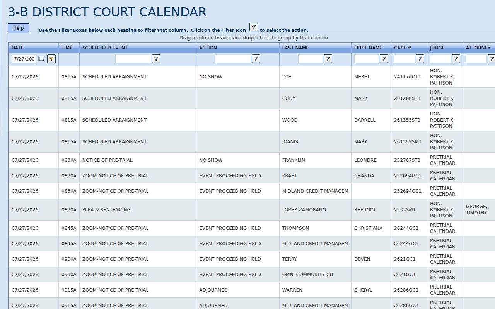Click NOTICE OF PRE-TRIAL for FRANKLIN

tap(138, 160)
